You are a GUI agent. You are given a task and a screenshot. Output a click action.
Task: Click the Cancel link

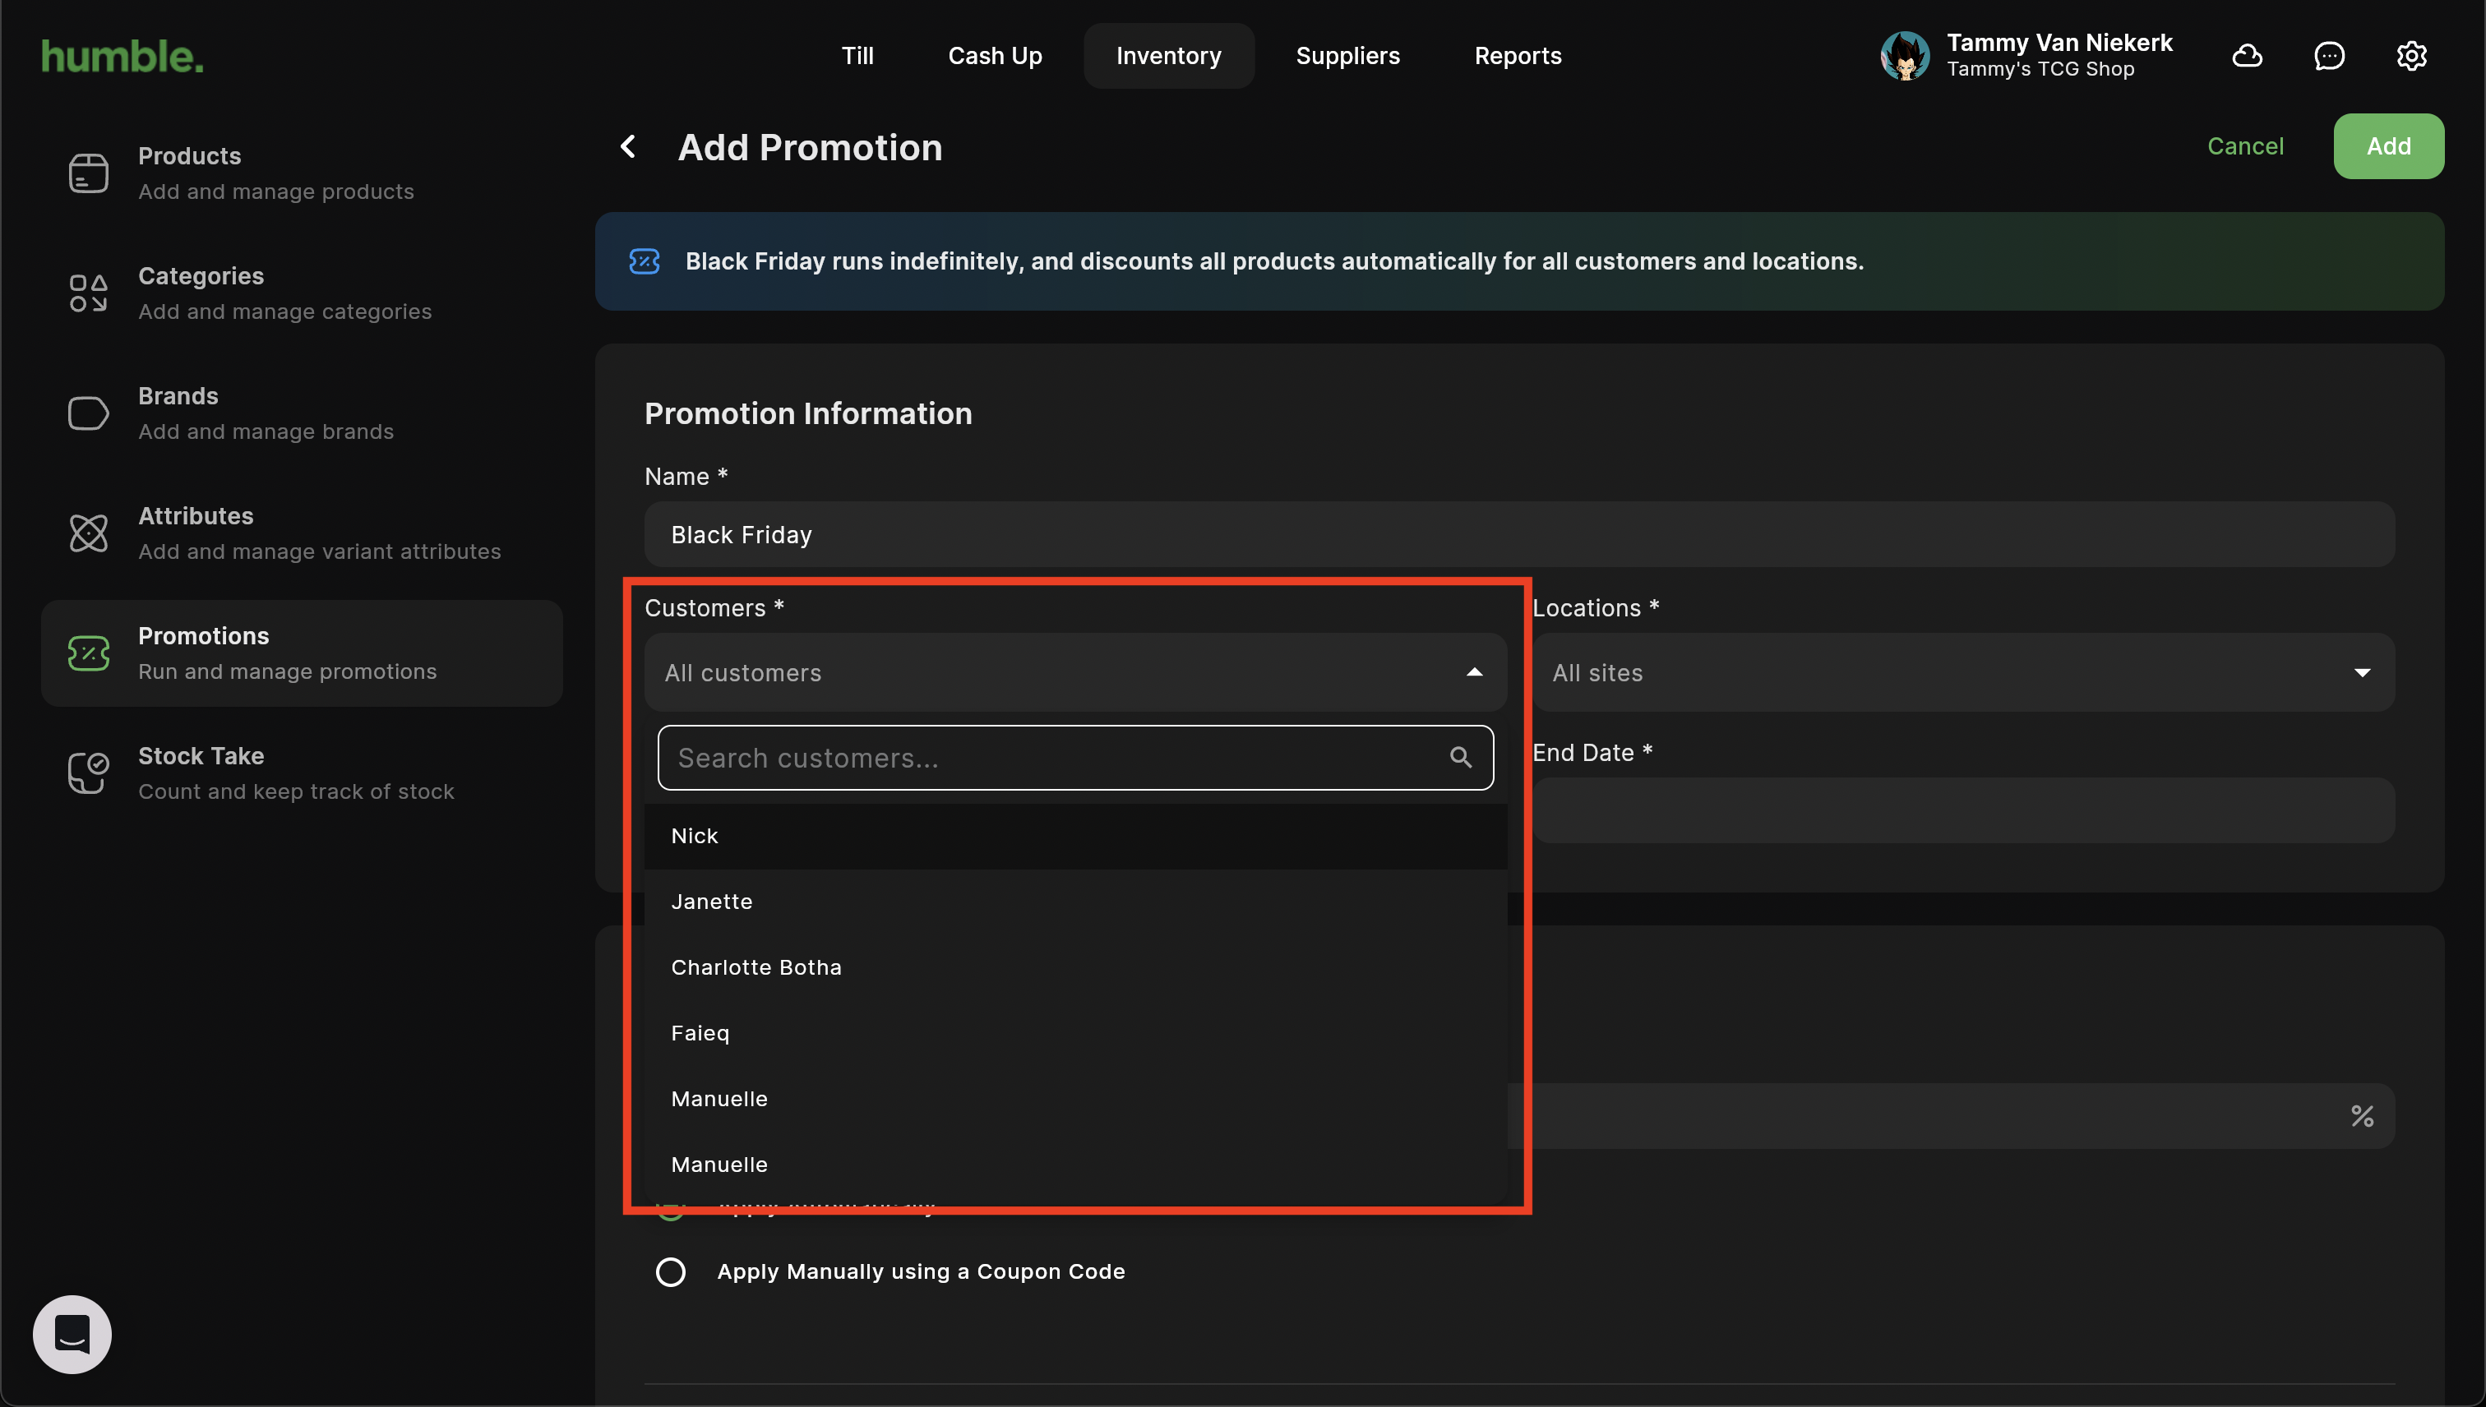2244,146
